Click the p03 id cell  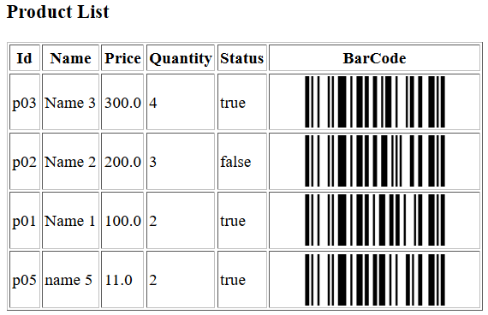pyautogui.click(x=25, y=102)
